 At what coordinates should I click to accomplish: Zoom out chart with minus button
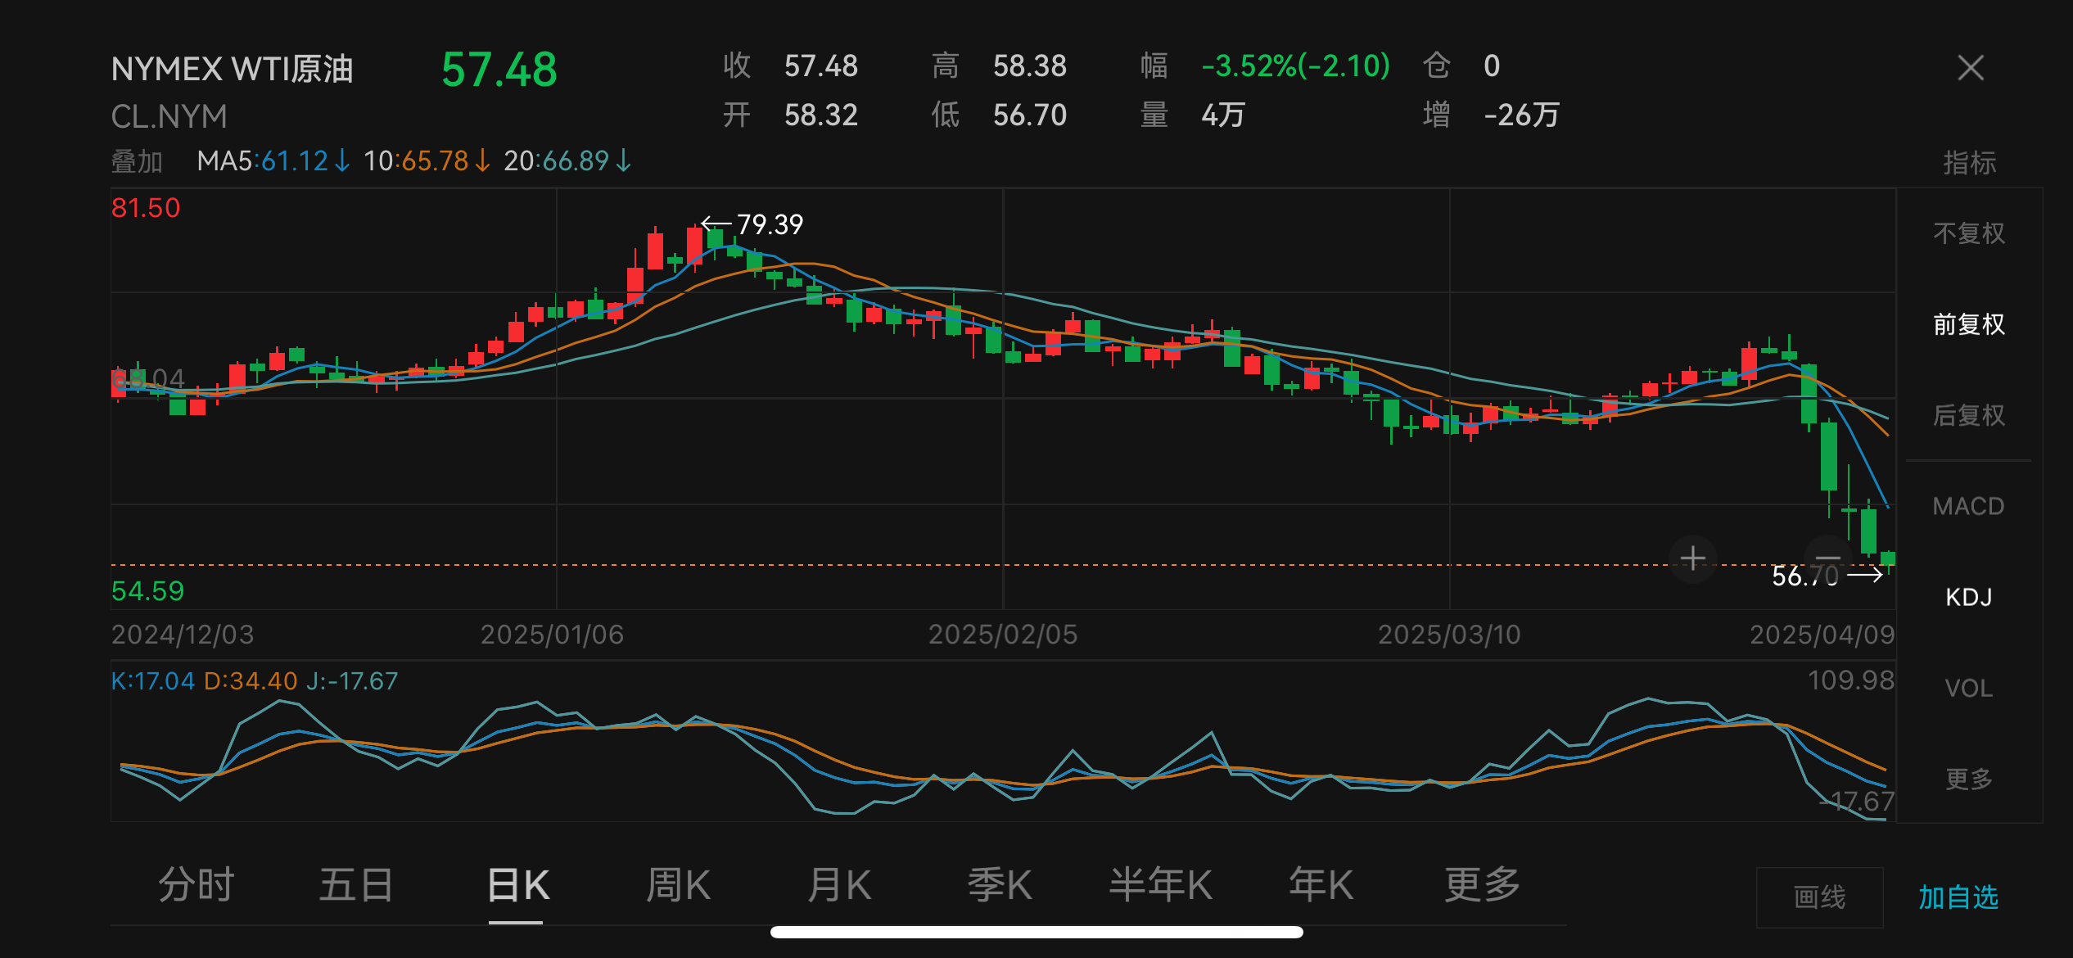coord(1827,558)
